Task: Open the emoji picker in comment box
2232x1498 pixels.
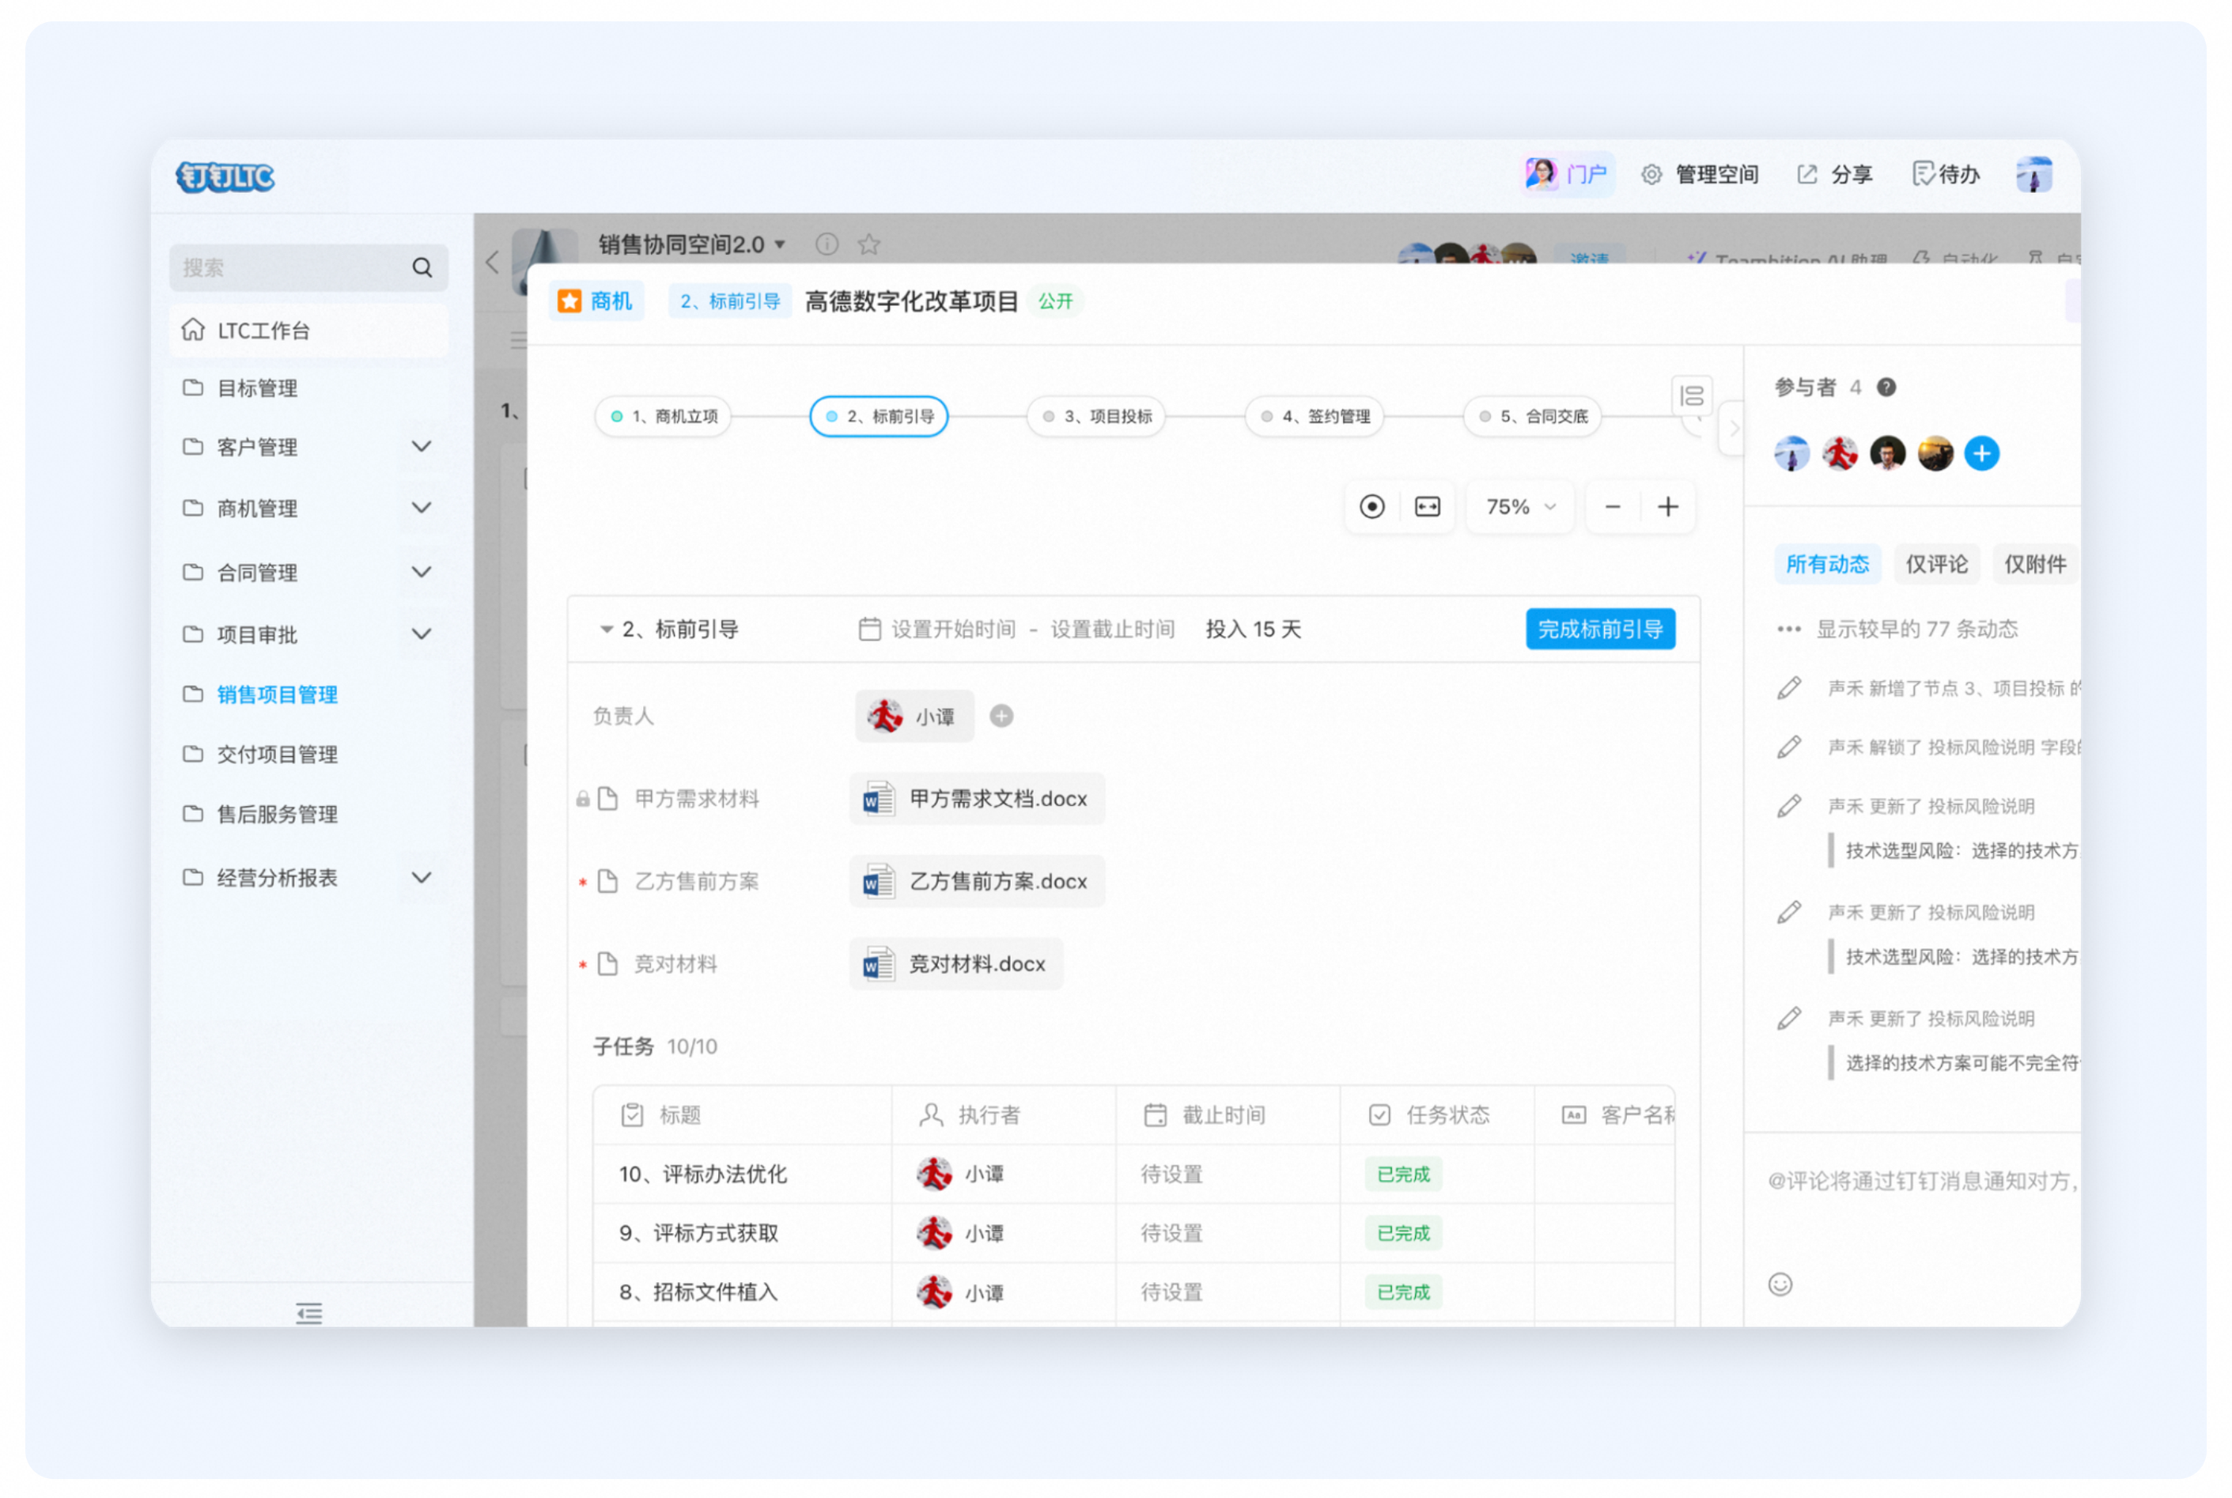Action: pos(1780,1284)
